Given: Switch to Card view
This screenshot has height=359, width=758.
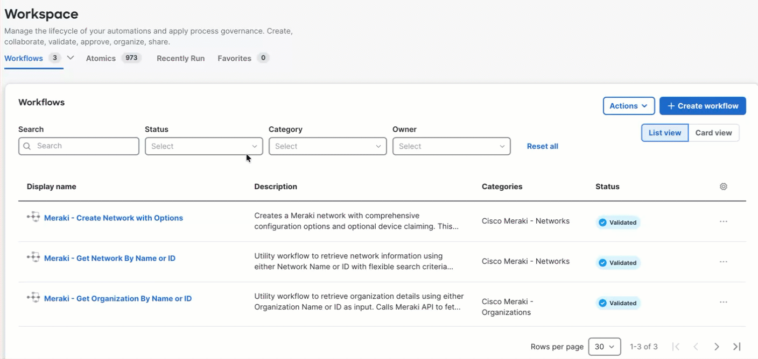Looking at the screenshot, I should [x=713, y=133].
